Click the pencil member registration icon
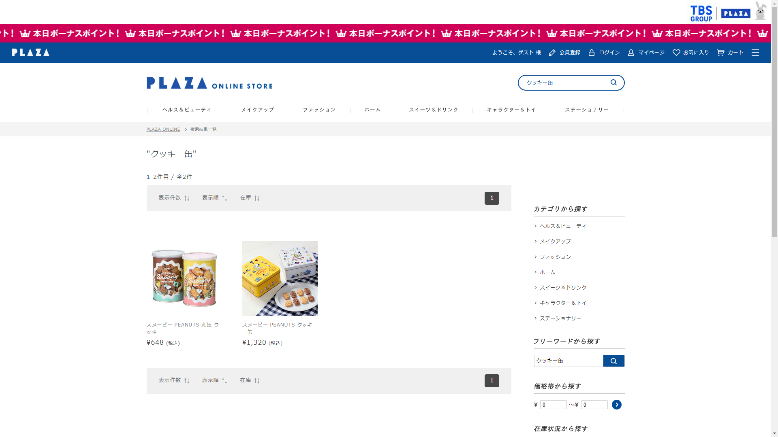Screen dimensions: 778x437 pyautogui.click(x=552, y=53)
